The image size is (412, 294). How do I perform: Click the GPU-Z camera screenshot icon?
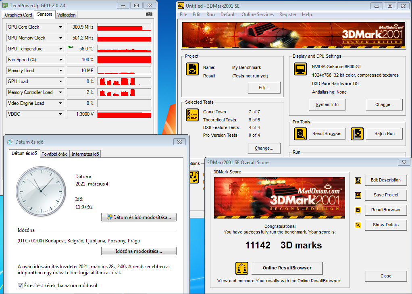coord(149,14)
